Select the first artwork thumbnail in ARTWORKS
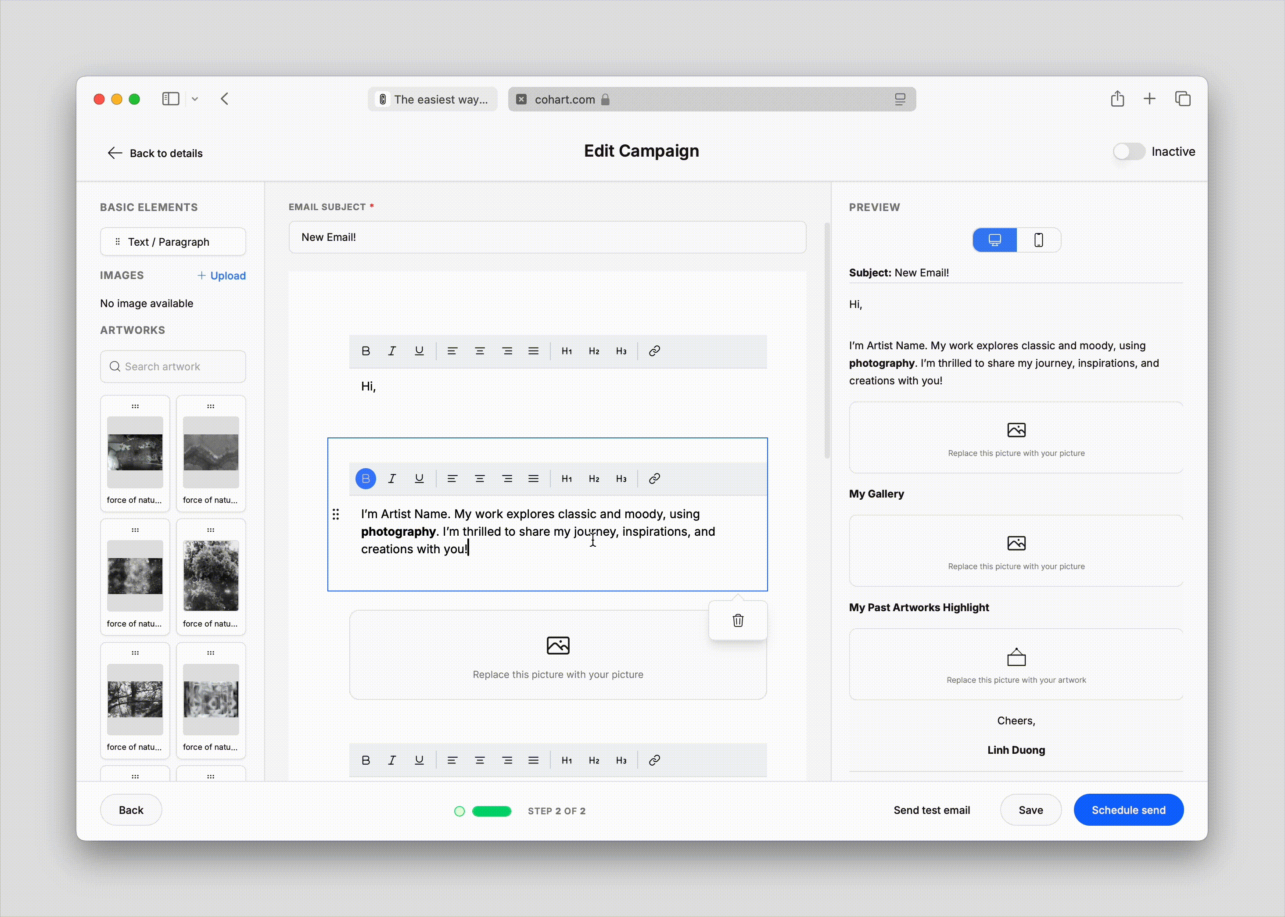Image resolution: width=1285 pixels, height=917 pixels. tap(135, 453)
